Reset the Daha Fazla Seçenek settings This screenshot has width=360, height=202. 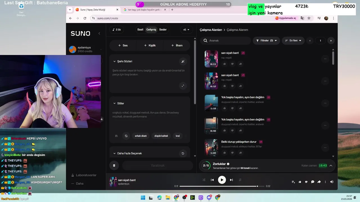point(183,153)
